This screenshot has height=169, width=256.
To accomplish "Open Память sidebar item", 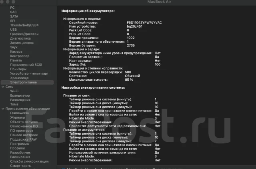I will (16, 60).
